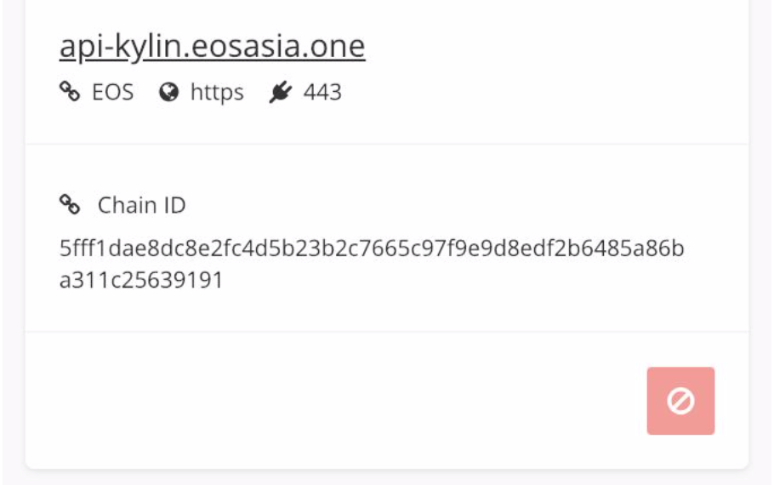Viewport: 774px width, 485px height.
Task: Click the globe icon beside https
Action: click(x=168, y=92)
